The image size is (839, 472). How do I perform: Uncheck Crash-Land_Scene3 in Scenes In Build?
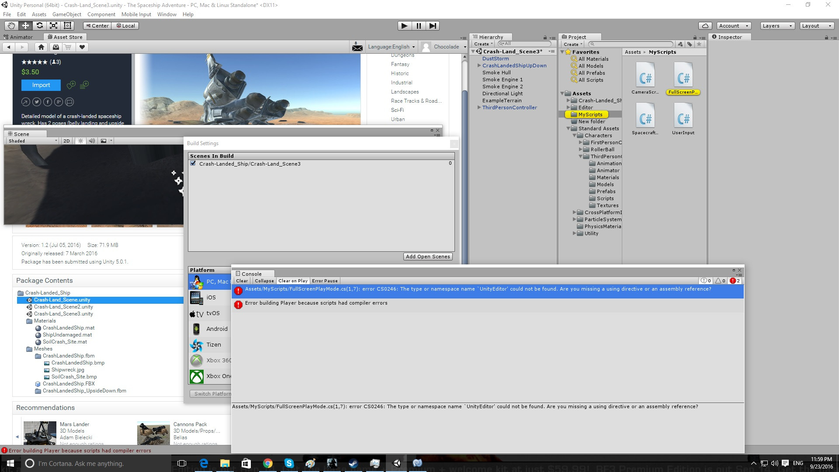pyautogui.click(x=193, y=163)
